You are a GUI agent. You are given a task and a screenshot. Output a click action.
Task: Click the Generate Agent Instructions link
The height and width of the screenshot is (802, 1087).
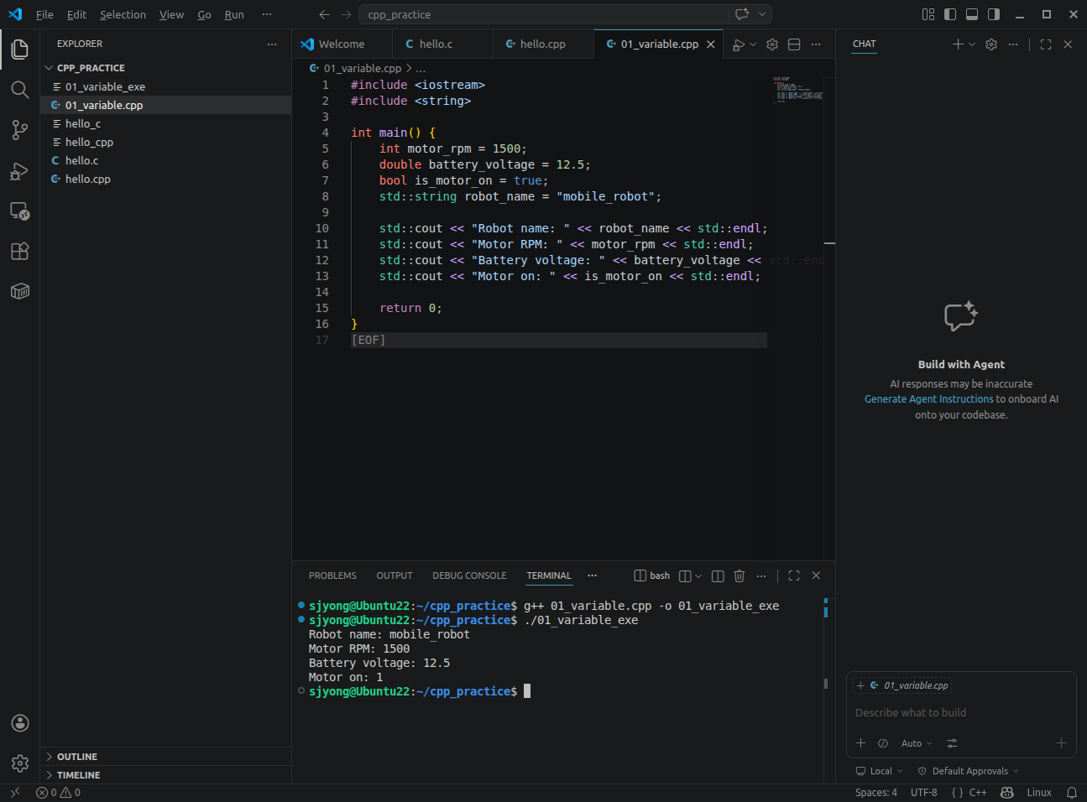[x=928, y=399]
